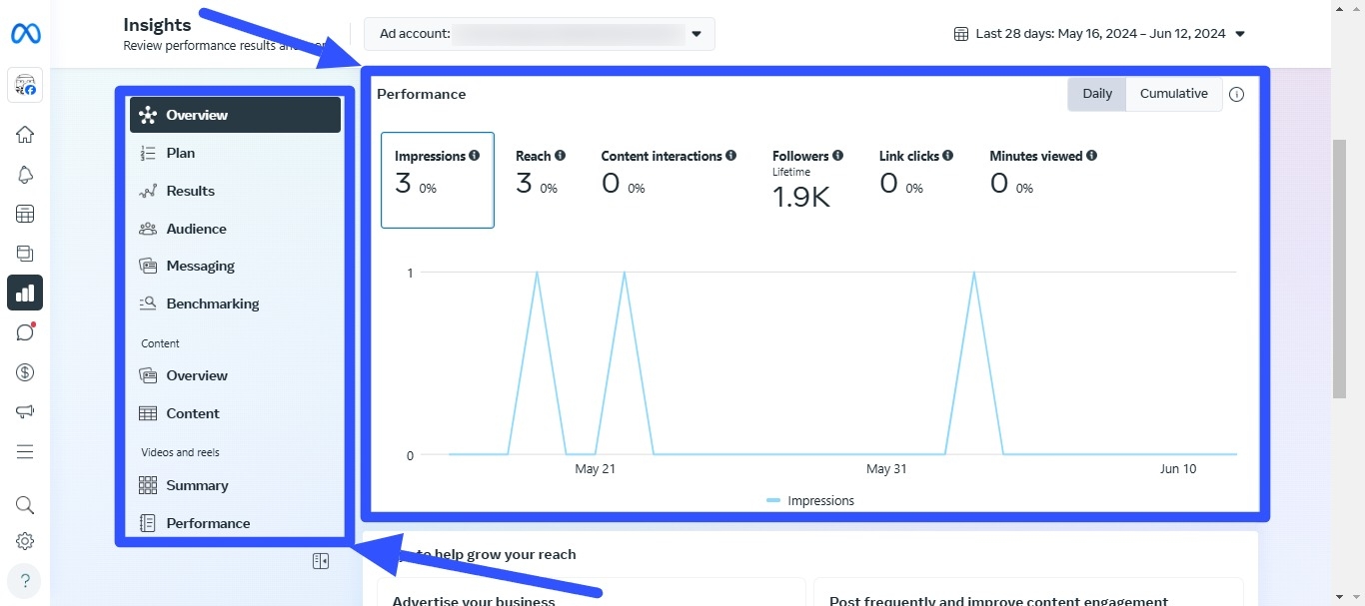Screen dimensions: 1365x606
Task: Open the Ads megaphone icon
Action: tap(25, 411)
